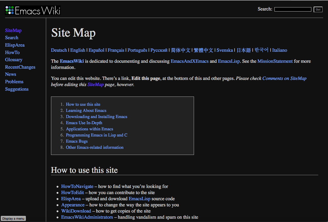Click the EmacsWikiAdministrators link

pos(87,217)
